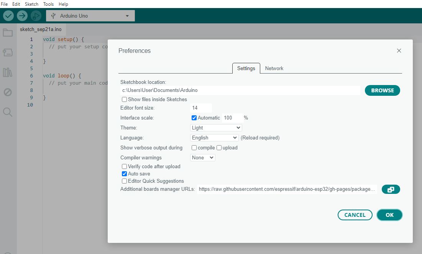Click the interface scale percentage field
The height and width of the screenshot is (254, 422).
point(232,118)
